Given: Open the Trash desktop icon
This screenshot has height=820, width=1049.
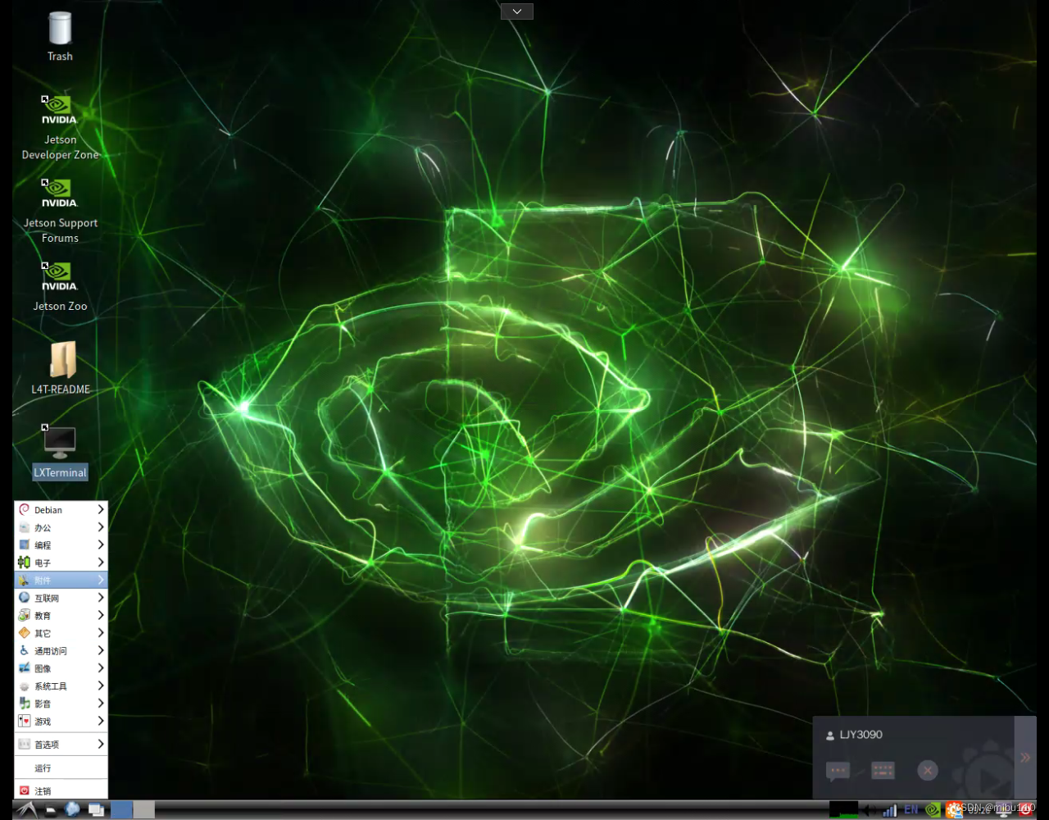Looking at the screenshot, I should click(x=60, y=36).
